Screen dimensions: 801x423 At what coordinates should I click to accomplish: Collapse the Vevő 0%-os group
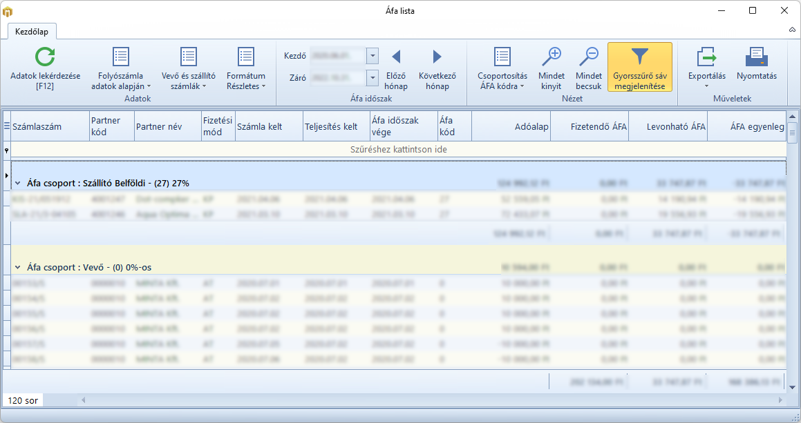tap(18, 267)
